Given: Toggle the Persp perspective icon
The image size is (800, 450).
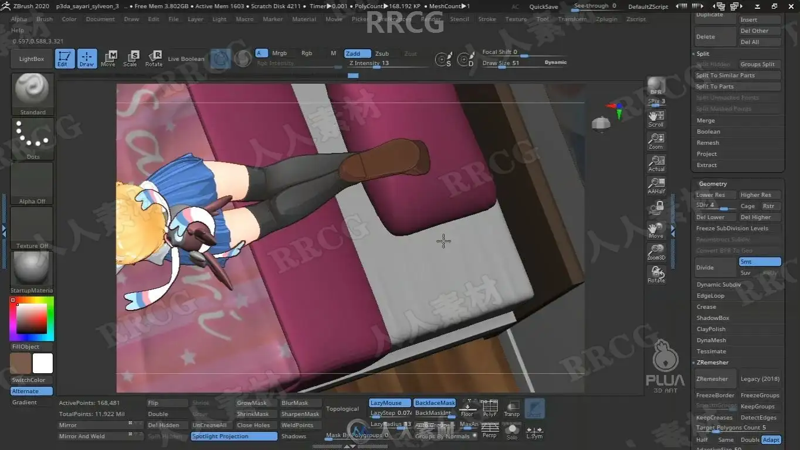Looking at the screenshot, I should click(490, 431).
